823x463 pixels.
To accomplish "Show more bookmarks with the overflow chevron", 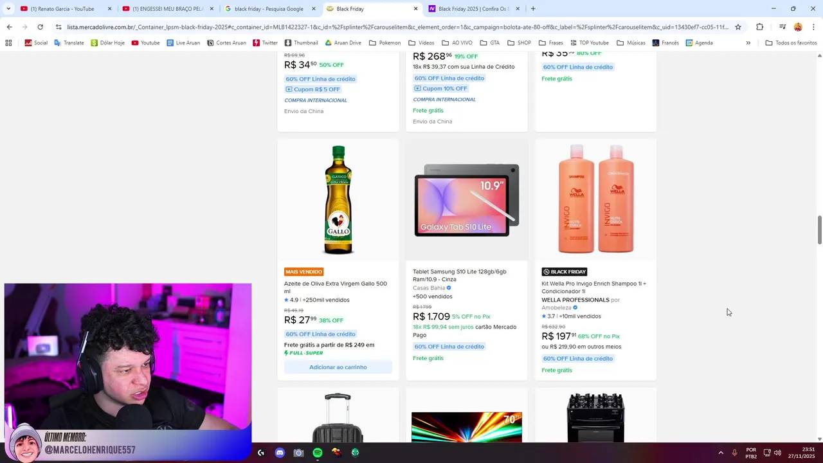I will 748,43.
